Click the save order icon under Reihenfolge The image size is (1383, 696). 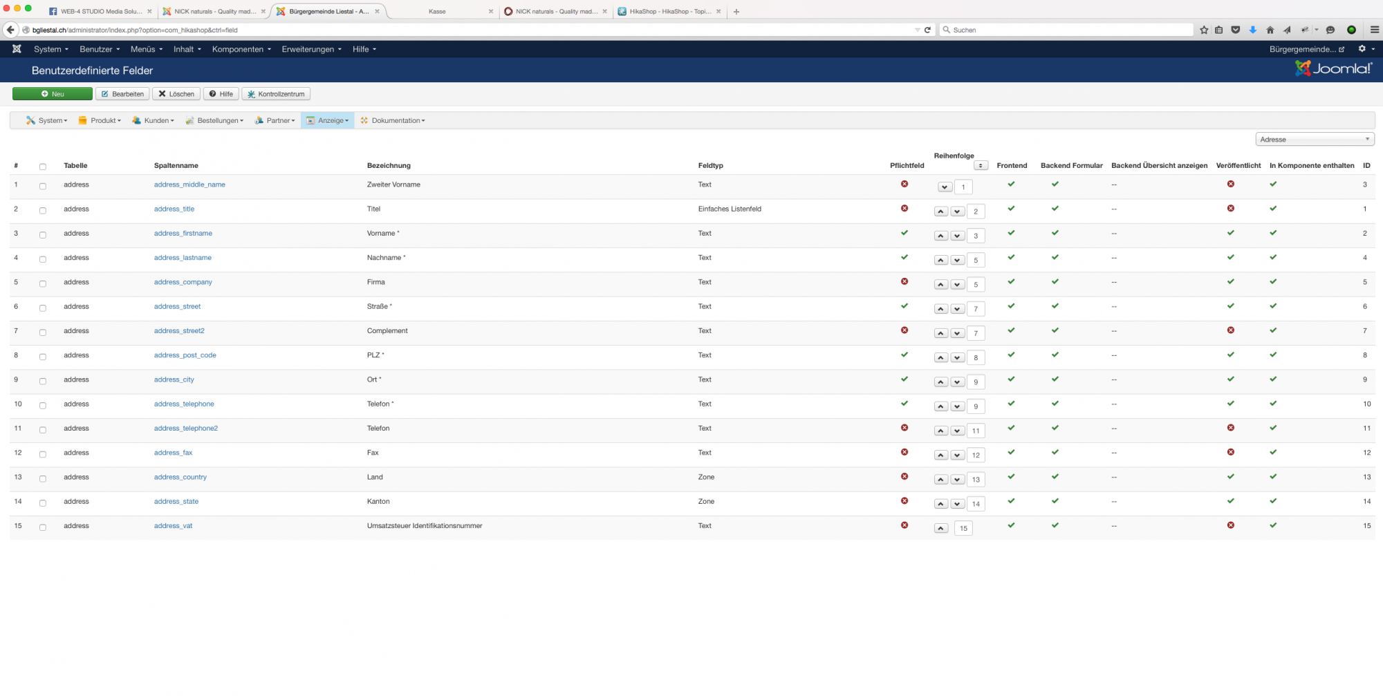coord(981,166)
